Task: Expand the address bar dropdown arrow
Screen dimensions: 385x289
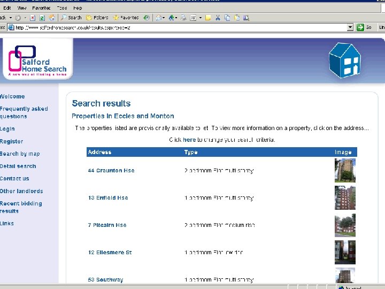Action: tap(350, 27)
